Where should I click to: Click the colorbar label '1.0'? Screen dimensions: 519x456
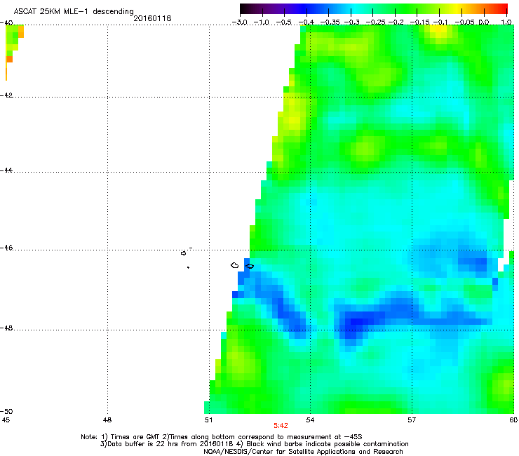coord(506,22)
